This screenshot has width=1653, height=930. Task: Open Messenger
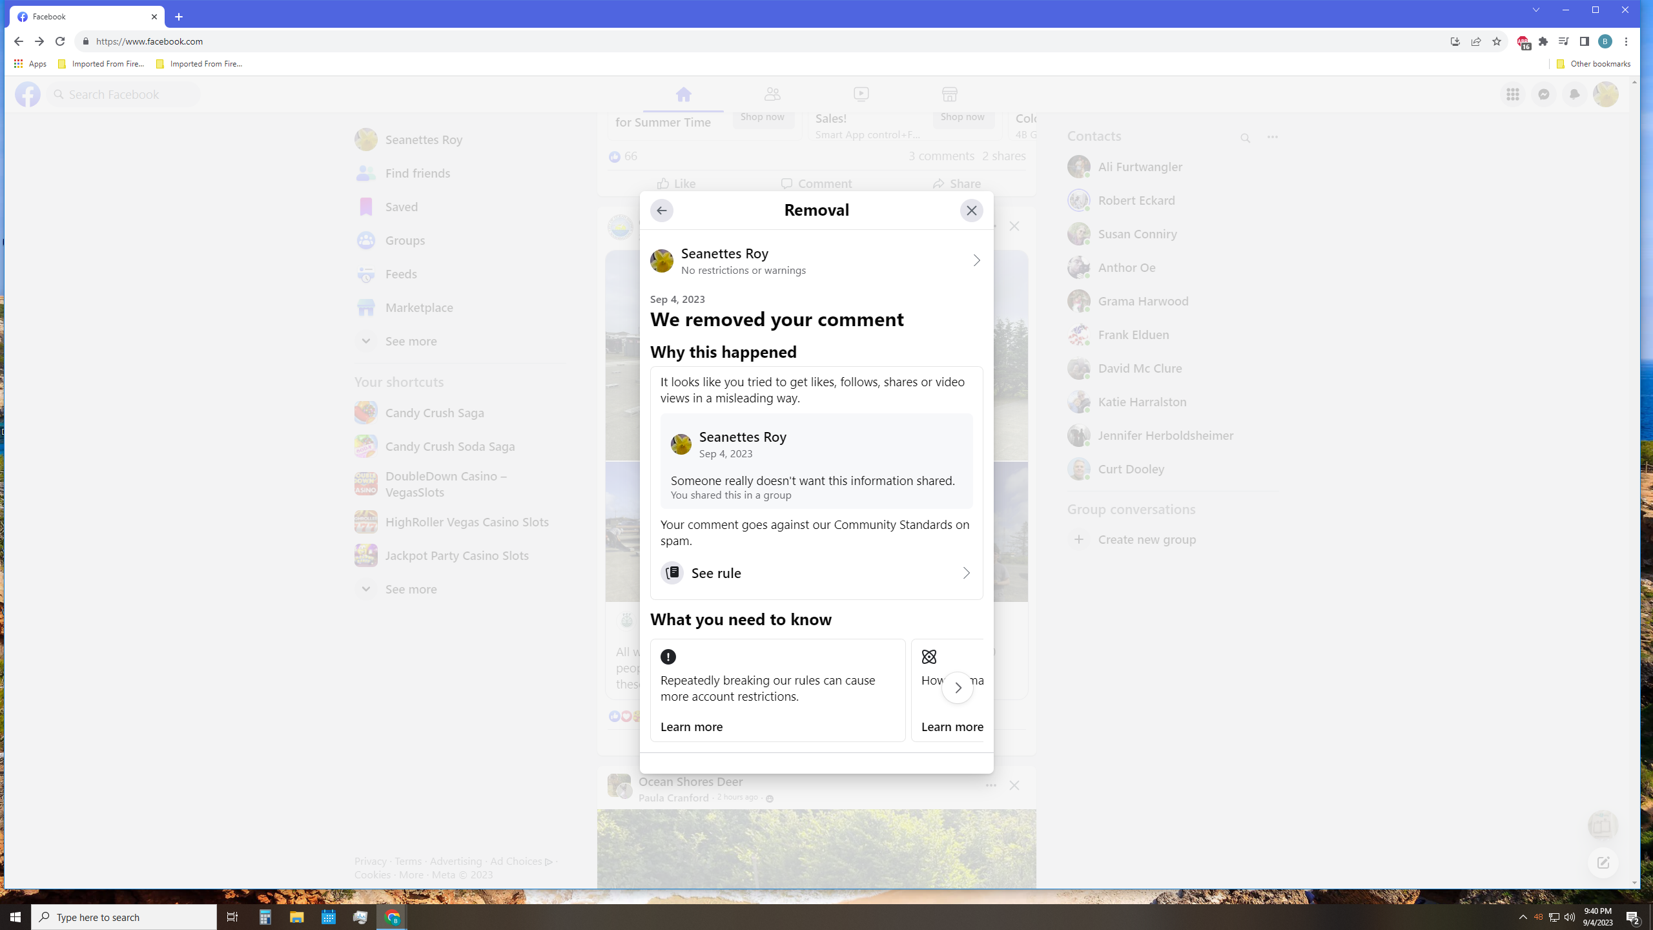[1543, 95]
